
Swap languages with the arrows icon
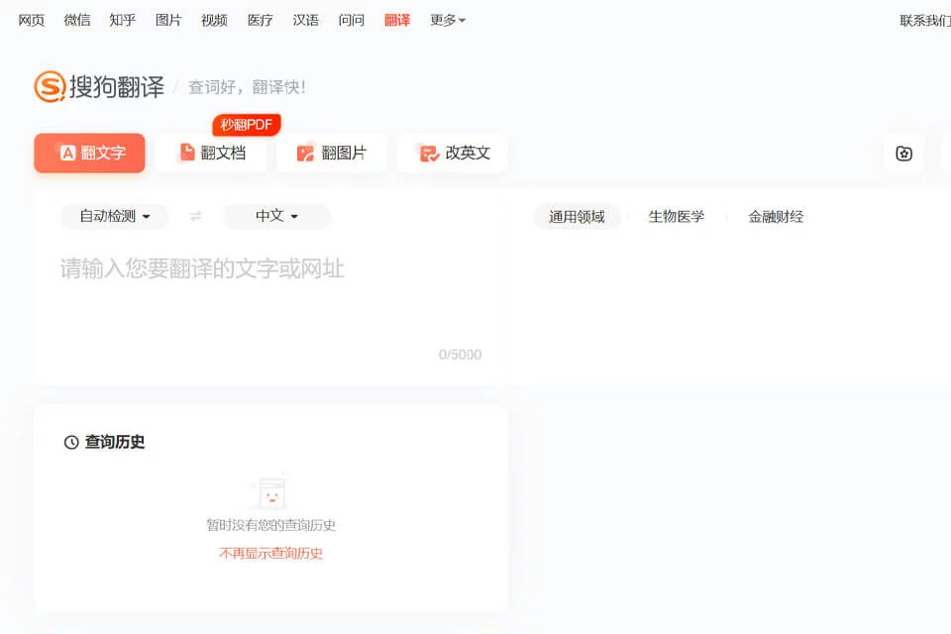(195, 216)
